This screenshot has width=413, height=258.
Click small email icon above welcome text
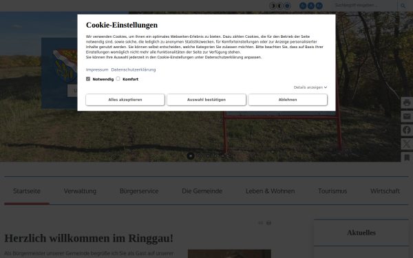tap(260, 223)
